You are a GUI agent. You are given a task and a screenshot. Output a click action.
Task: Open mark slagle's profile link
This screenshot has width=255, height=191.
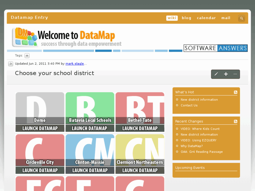point(75,63)
